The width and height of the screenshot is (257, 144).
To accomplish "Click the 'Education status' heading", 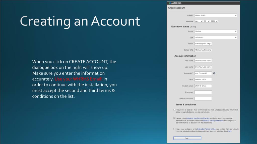I will click(x=180, y=26).
